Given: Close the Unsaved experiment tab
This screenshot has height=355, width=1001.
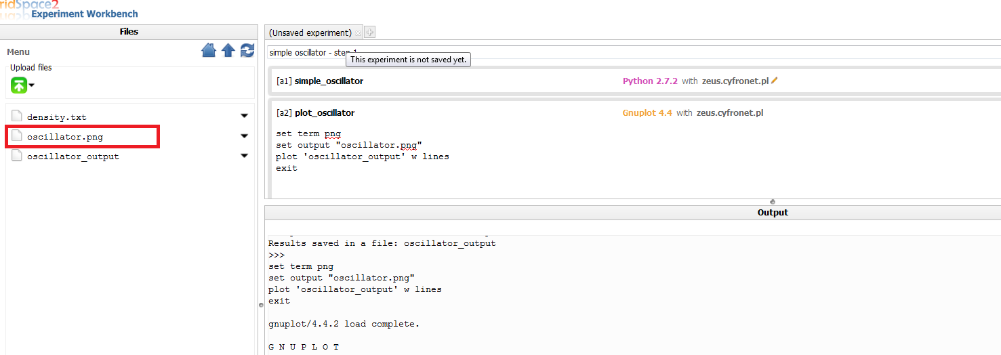Looking at the screenshot, I should point(358,33).
